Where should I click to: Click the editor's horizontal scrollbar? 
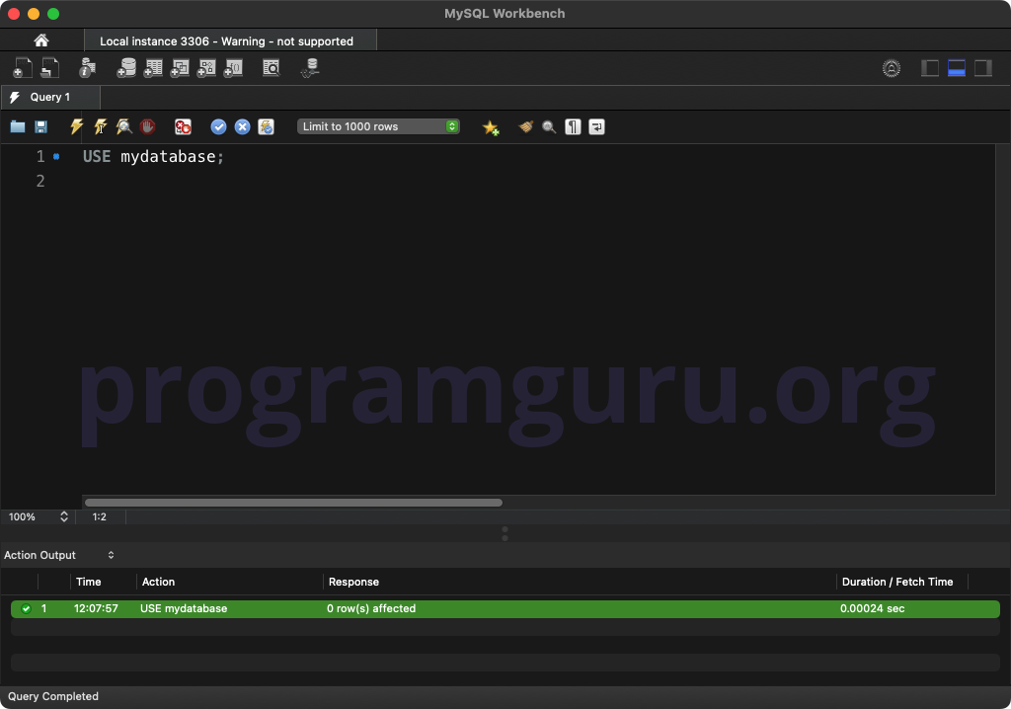pos(293,503)
